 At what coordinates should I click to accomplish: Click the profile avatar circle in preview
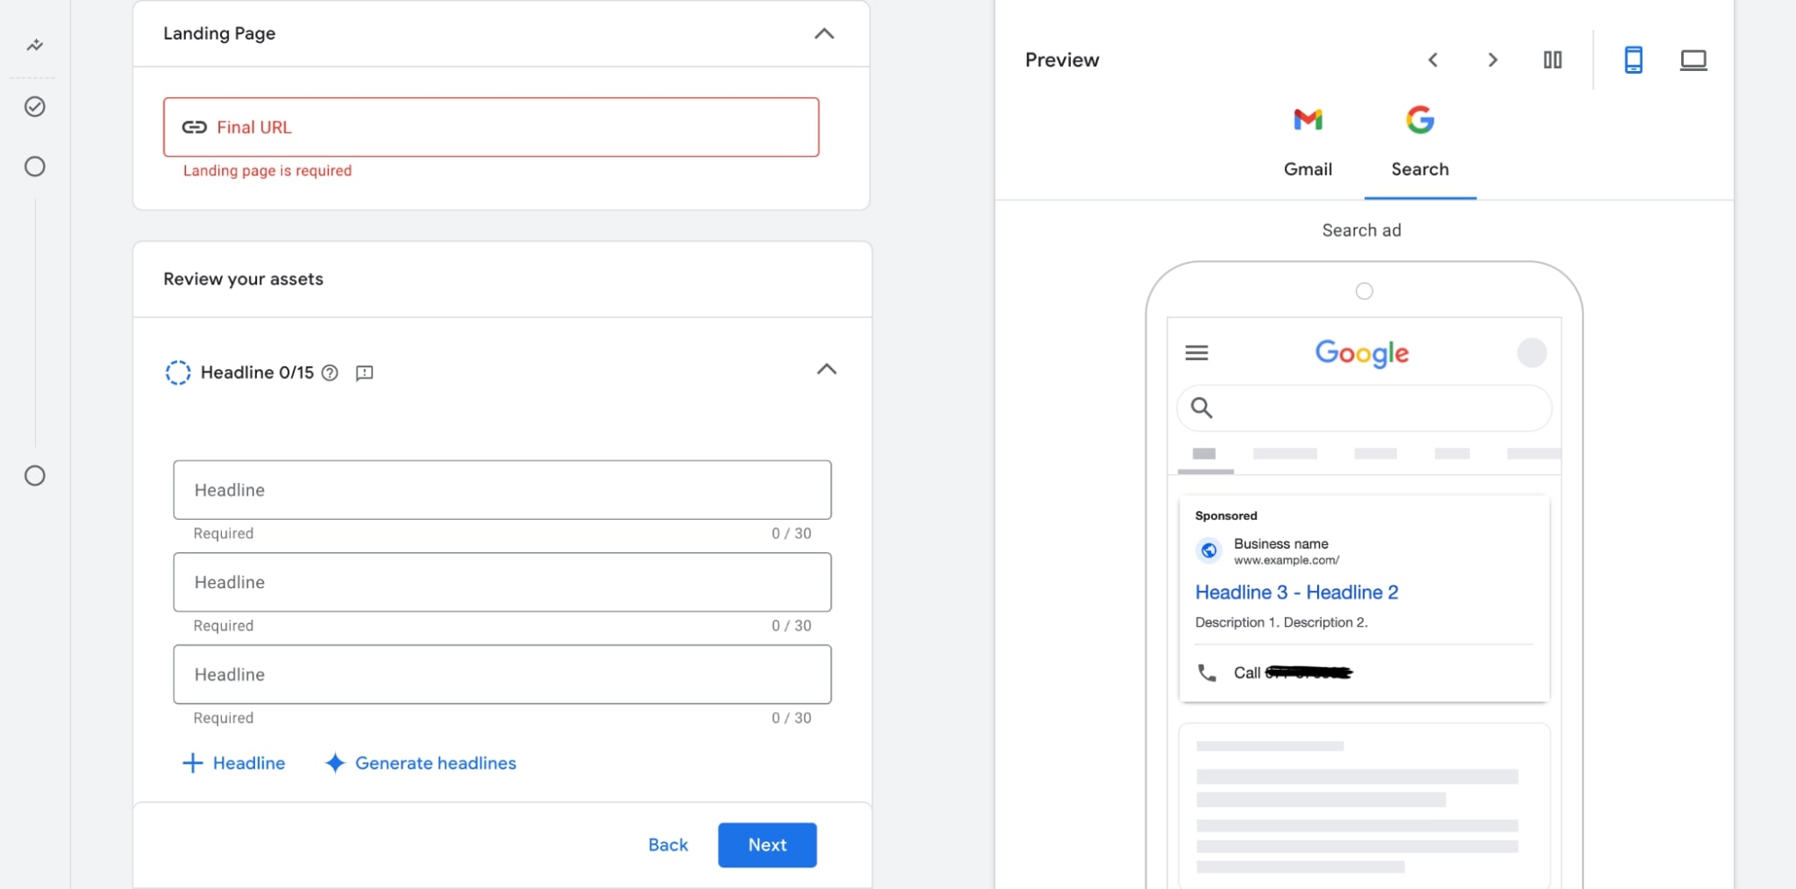click(x=1532, y=353)
